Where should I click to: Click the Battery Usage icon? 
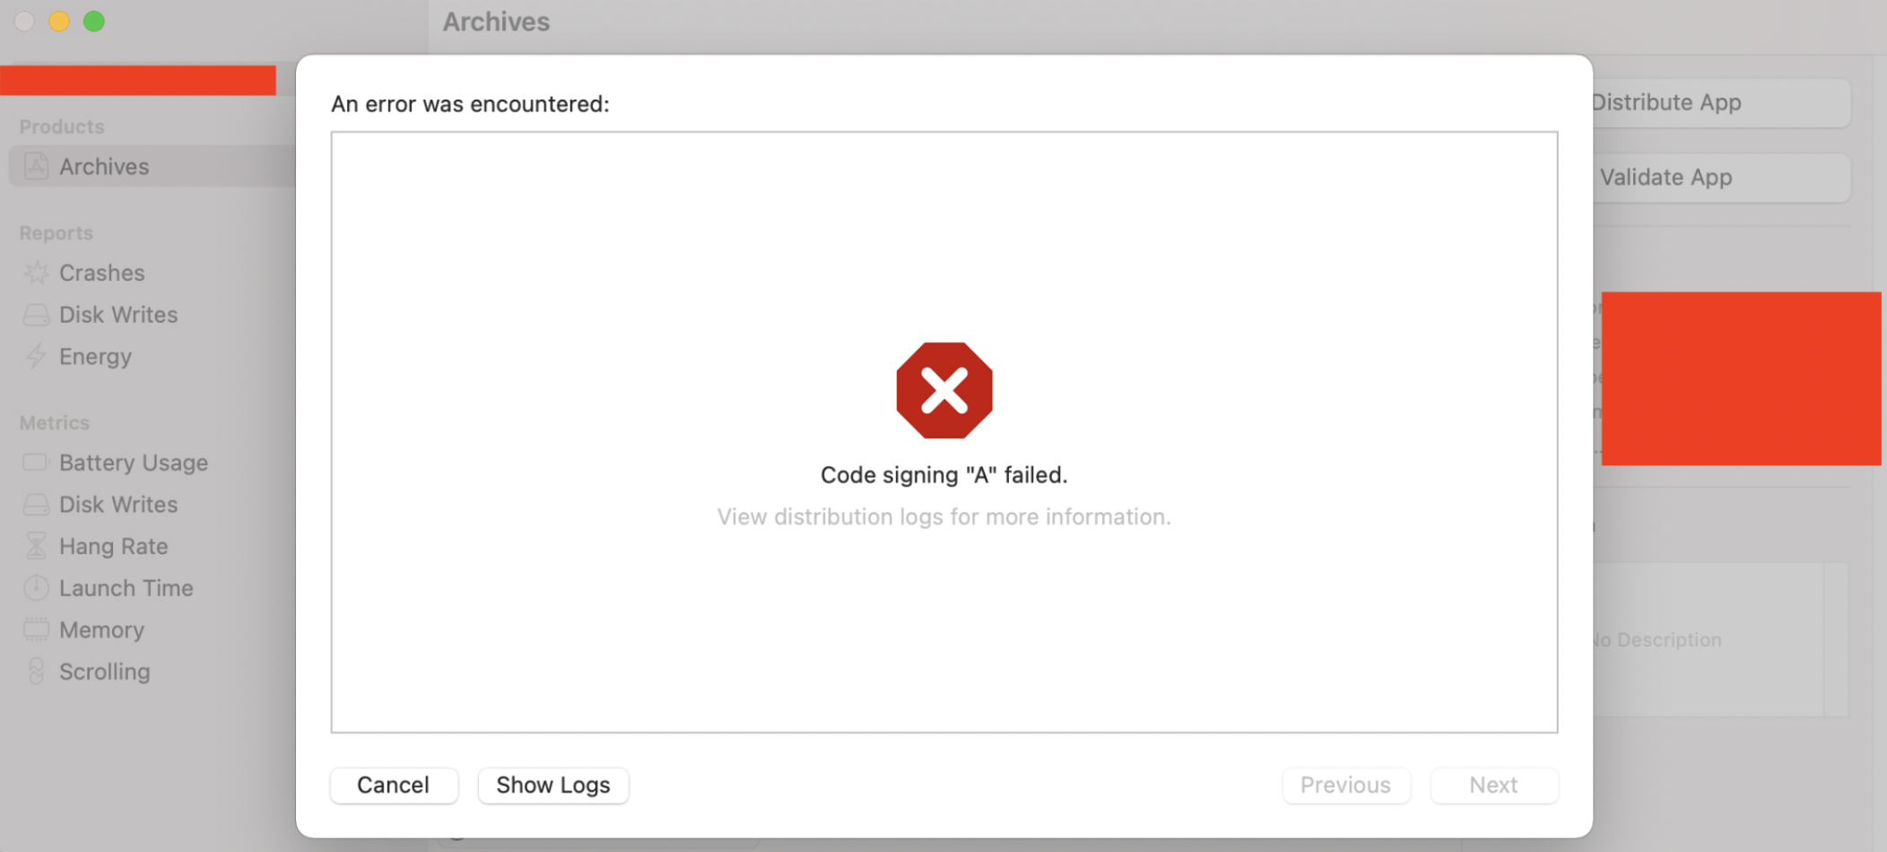click(x=36, y=463)
